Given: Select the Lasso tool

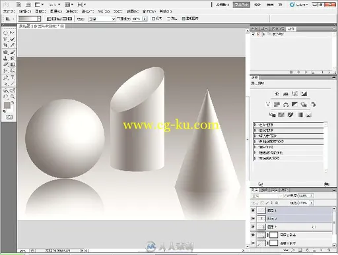Looking at the screenshot, I should [6, 40].
